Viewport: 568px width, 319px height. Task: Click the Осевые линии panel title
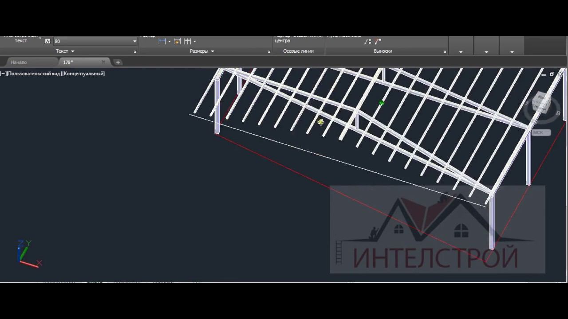click(298, 51)
